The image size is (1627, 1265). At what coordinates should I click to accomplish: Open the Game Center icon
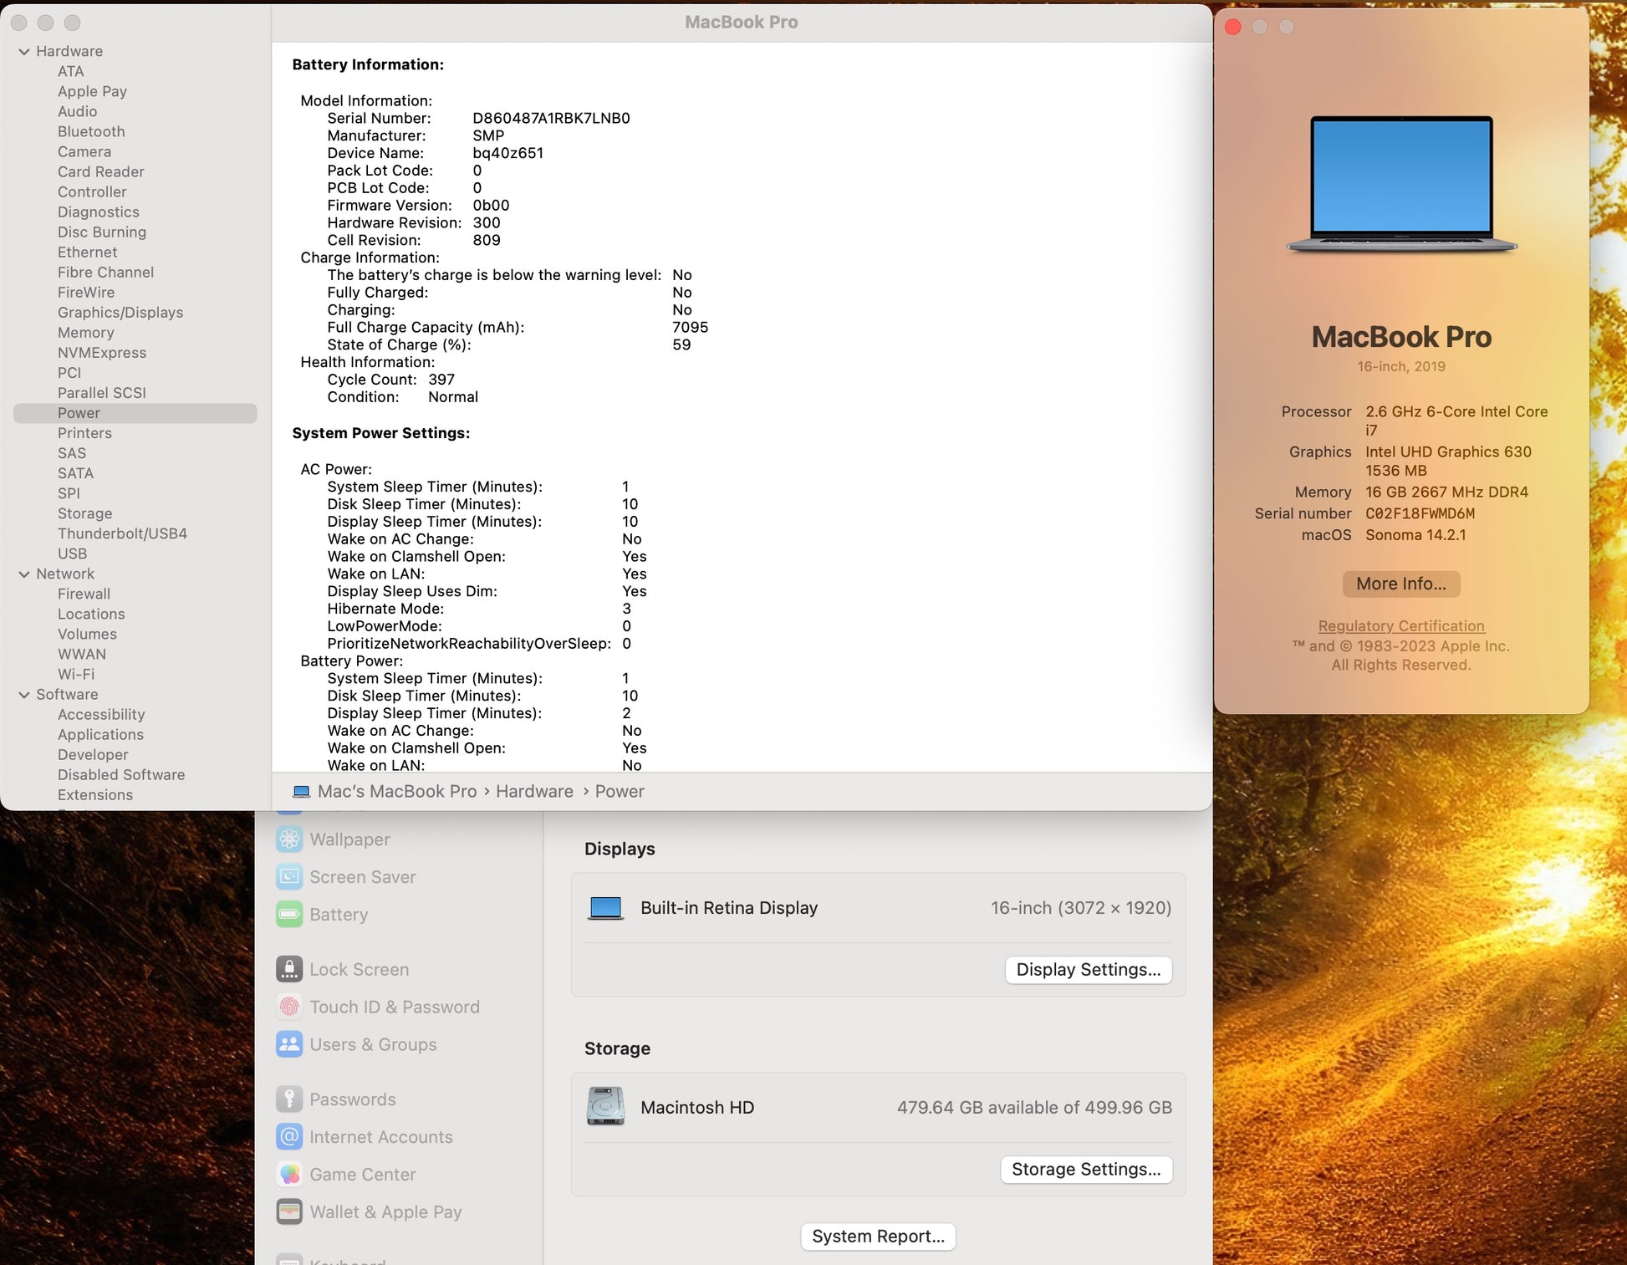click(x=289, y=1174)
